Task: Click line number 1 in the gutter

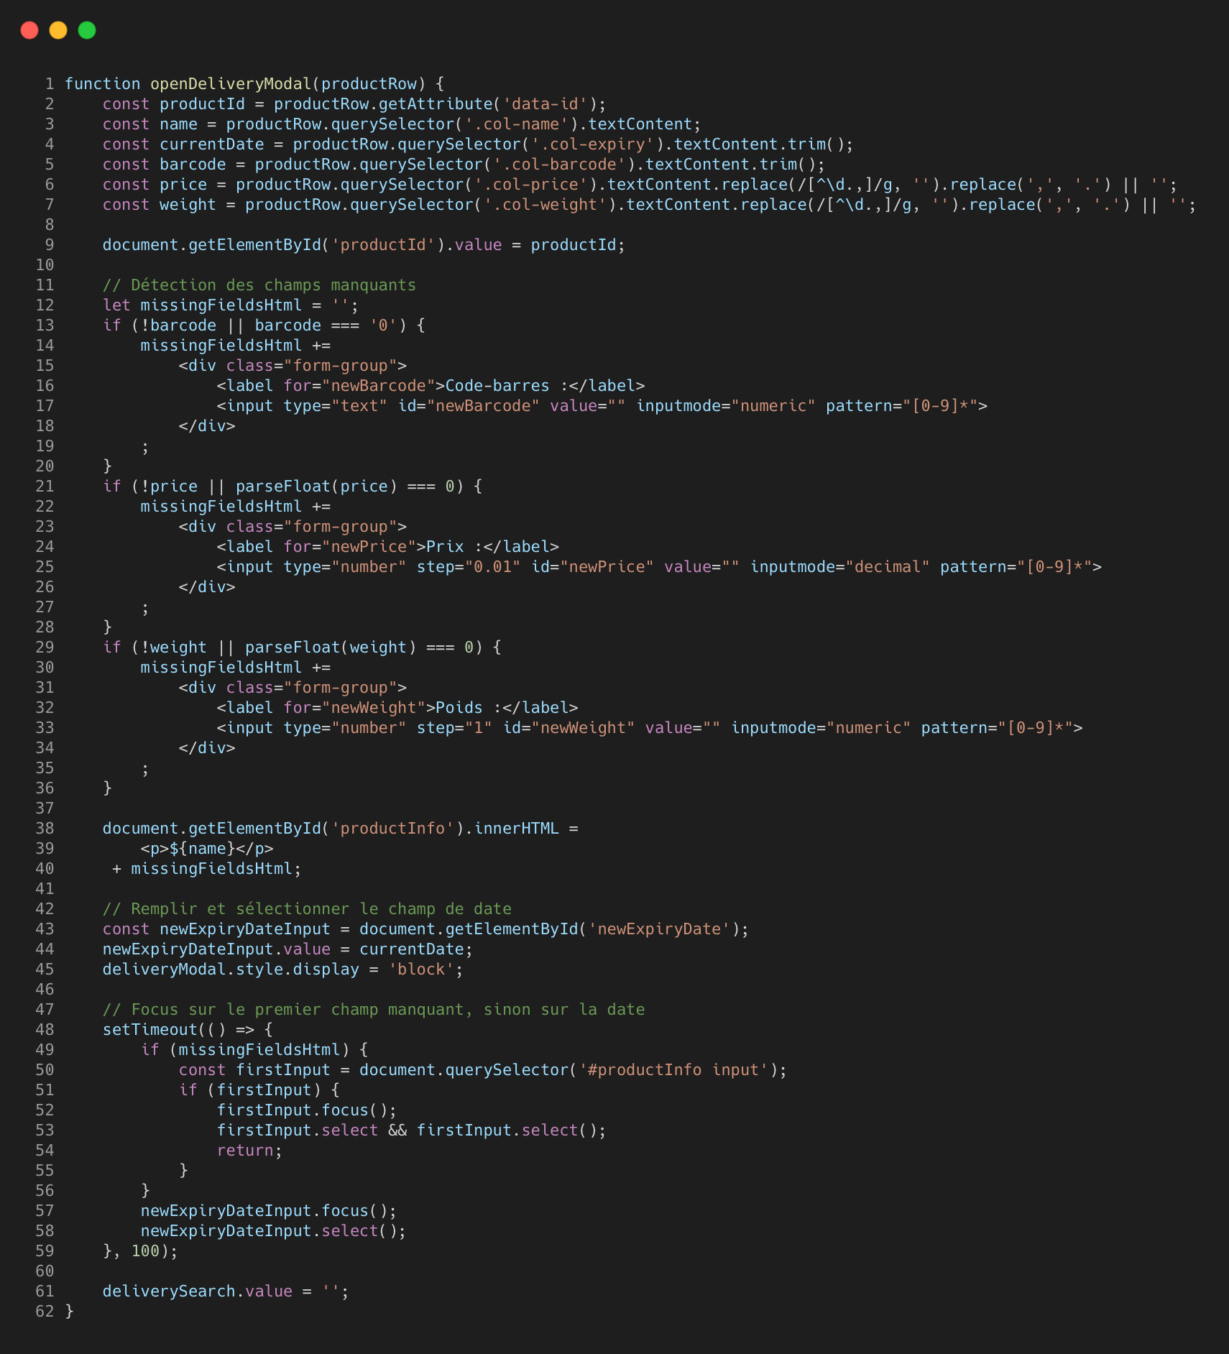Action: click(49, 83)
